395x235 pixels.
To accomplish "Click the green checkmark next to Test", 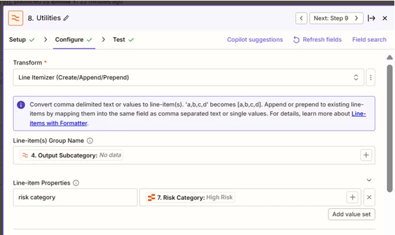I will [131, 40].
